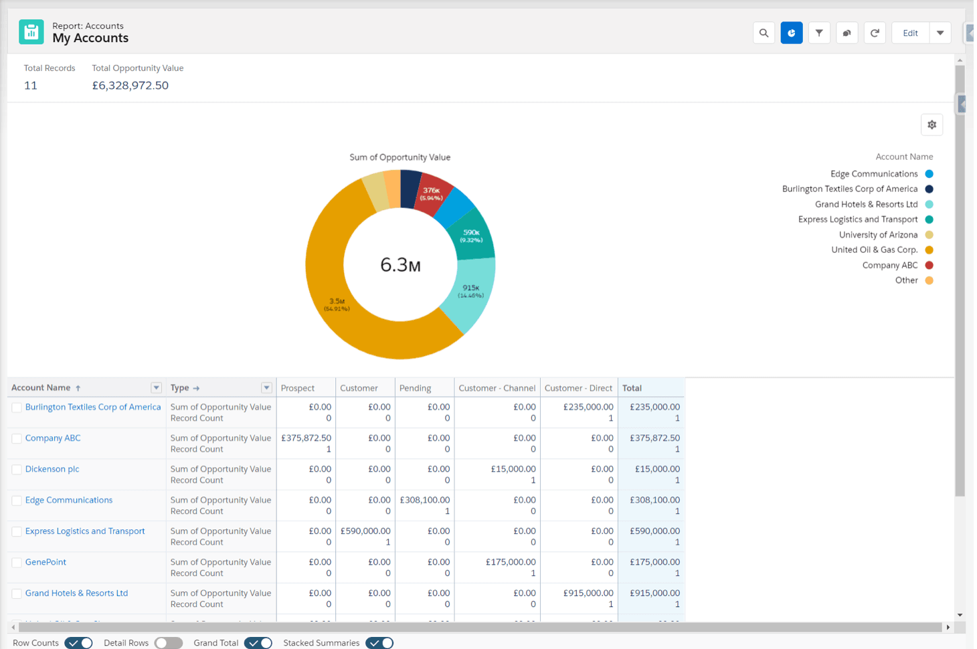Turn off the Grand Total toggle
This screenshot has width=977, height=649.
coord(258,643)
